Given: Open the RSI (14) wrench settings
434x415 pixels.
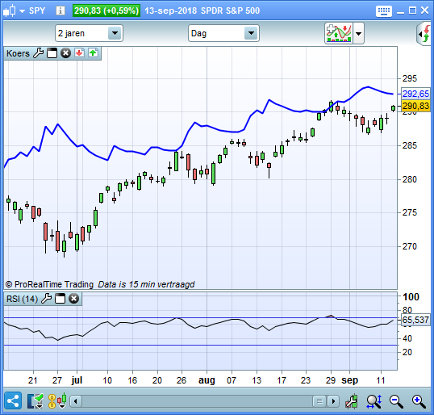Looking at the screenshot, I should pyautogui.click(x=47, y=299).
